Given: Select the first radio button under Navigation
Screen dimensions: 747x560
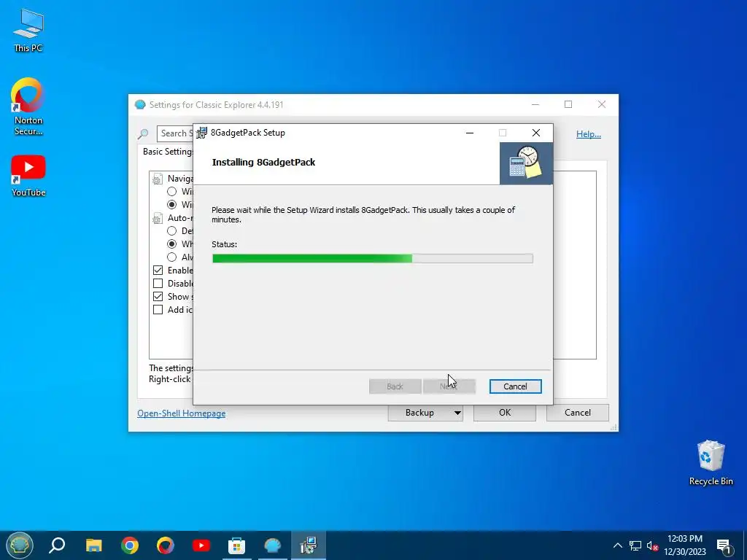Looking at the screenshot, I should 171,192.
